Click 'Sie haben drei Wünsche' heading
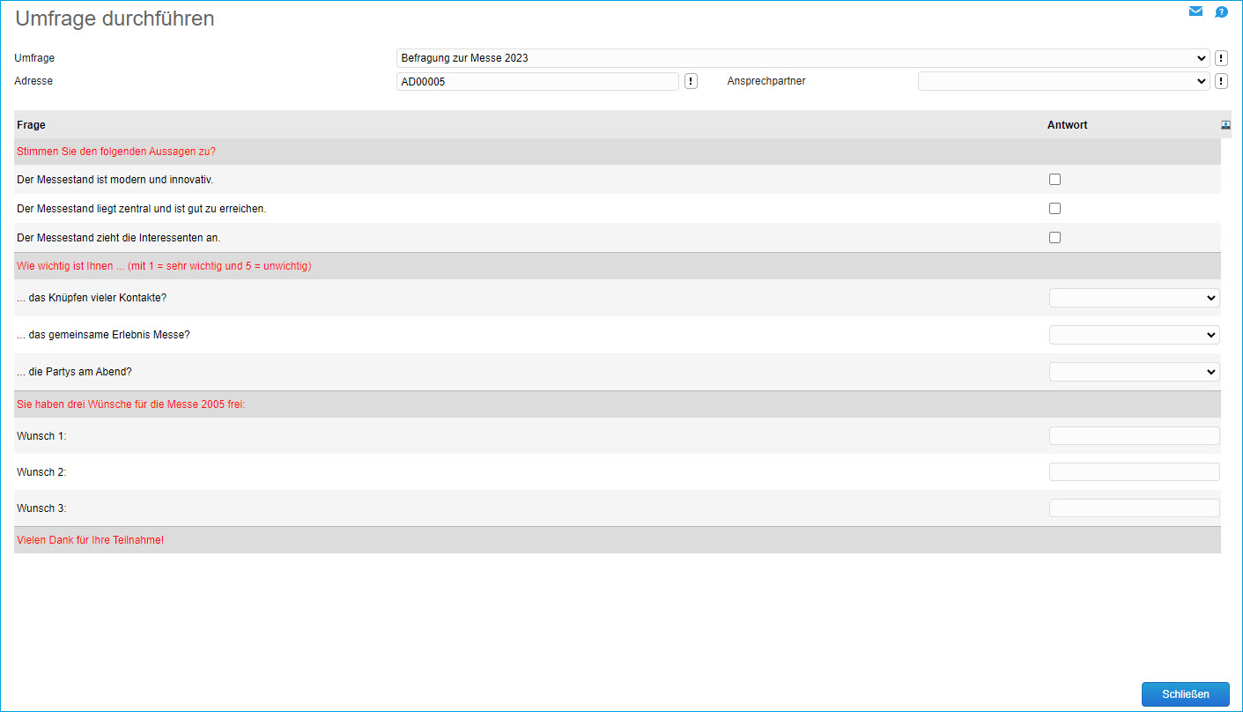The width and height of the screenshot is (1243, 712). [130, 404]
